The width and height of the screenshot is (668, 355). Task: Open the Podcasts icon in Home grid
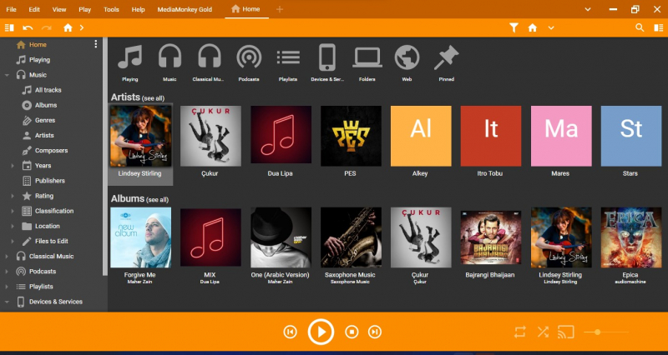click(248, 57)
